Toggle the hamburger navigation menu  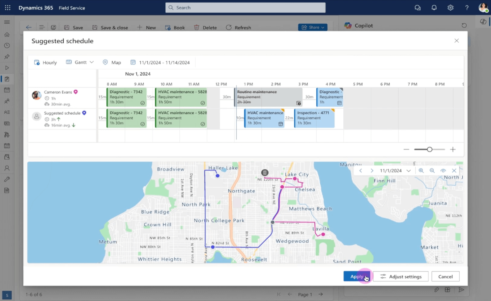[7, 22]
